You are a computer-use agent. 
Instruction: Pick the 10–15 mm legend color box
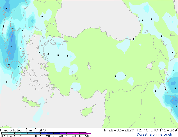pyautogui.click(x=37, y=133)
